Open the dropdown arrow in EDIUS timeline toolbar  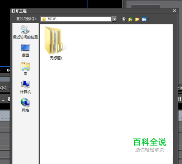click(x=3, y=101)
